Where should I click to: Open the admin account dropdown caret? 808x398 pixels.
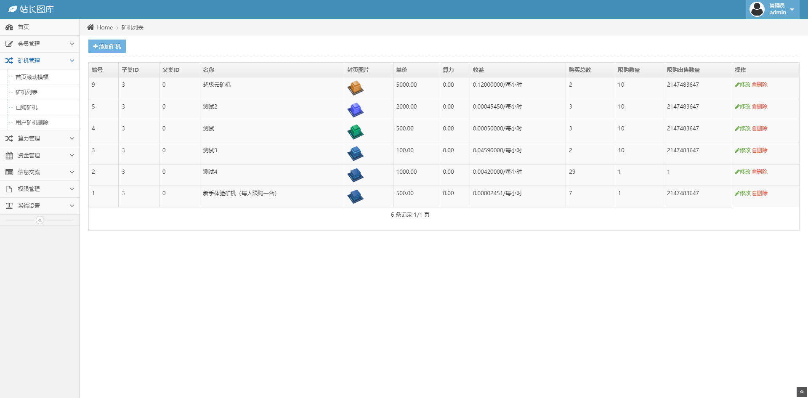[792, 10]
